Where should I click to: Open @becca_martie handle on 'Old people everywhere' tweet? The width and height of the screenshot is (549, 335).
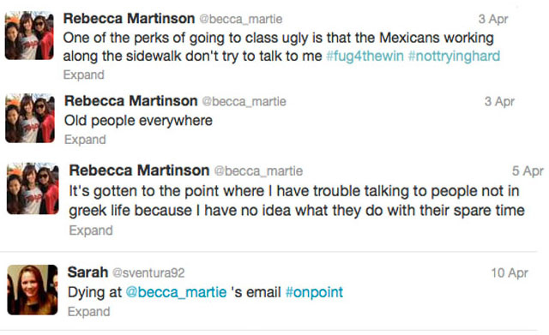tap(244, 101)
